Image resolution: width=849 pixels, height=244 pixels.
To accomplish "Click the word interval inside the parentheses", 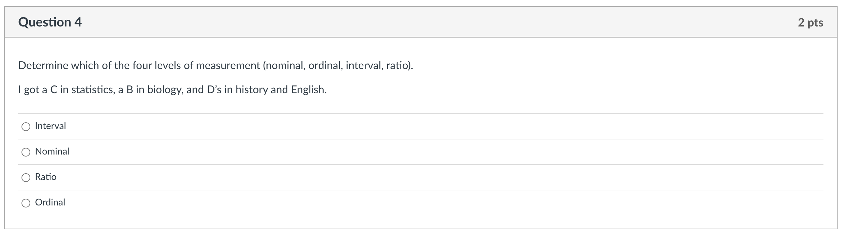I will (x=364, y=65).
